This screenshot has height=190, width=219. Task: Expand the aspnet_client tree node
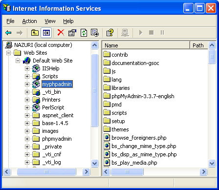27,115
